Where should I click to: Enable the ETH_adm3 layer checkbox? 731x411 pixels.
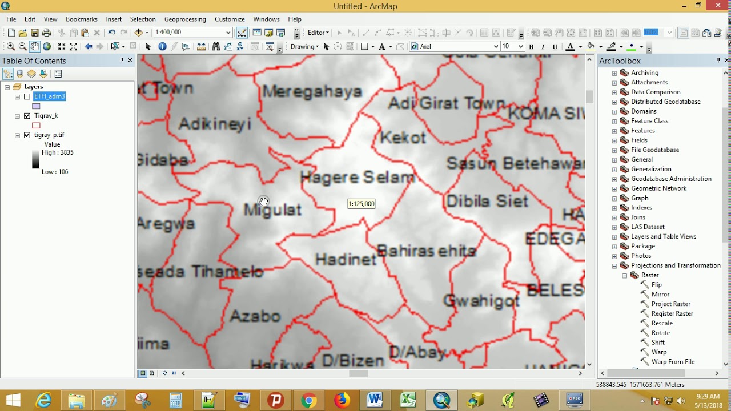[x=27, y=96]
